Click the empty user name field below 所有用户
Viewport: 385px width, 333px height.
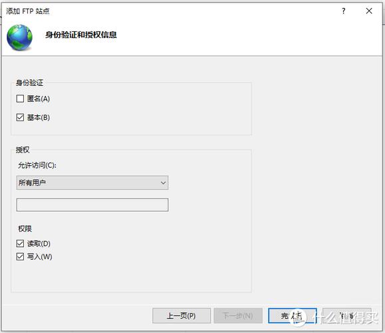point(92,205)
